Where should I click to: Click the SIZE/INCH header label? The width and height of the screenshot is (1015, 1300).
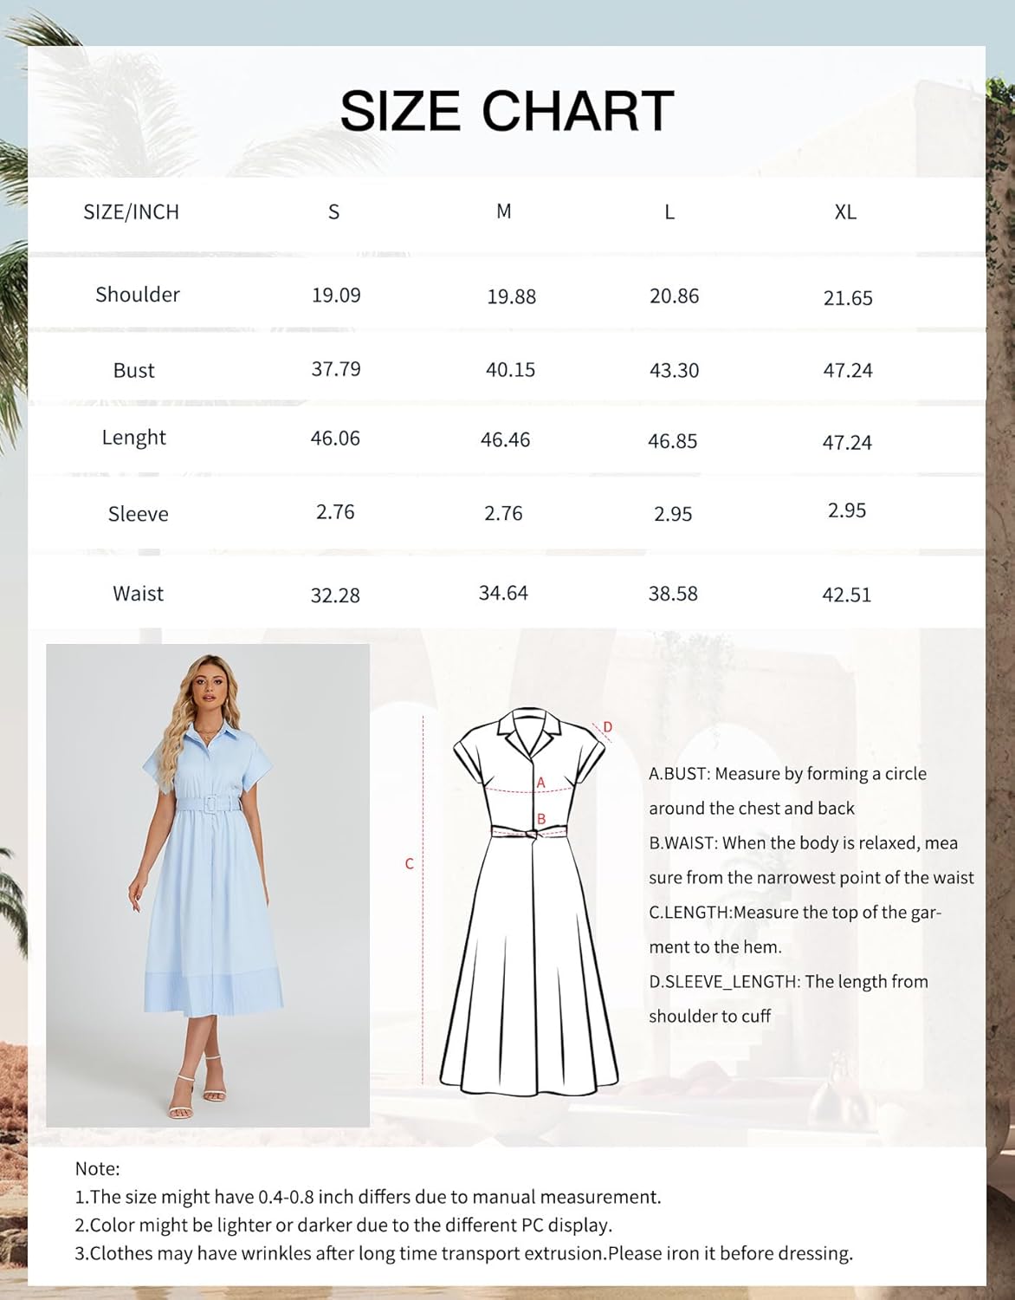(132, 211)
